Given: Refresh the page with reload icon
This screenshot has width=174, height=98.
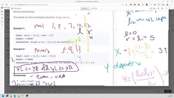Looking at the screenshot, I should point(7,5).
